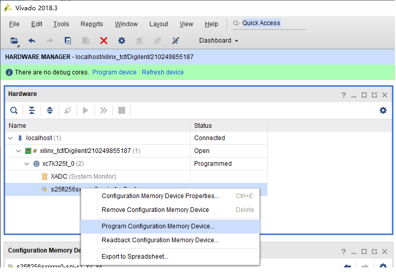
Task: Click the Open file toolbar icon
Action: coord(14,41)
